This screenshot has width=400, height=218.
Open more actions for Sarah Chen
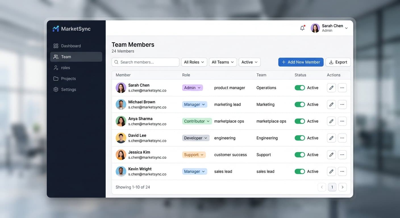[x=342, y=88]
